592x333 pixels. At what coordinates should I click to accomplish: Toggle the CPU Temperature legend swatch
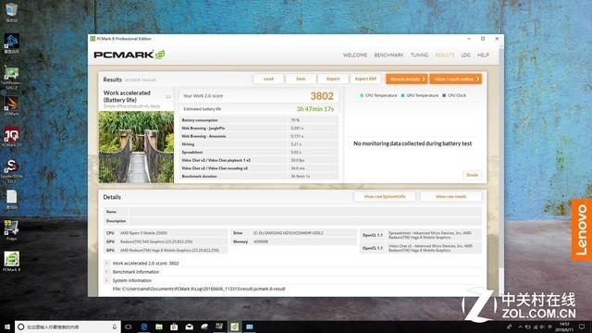(362, 95)
